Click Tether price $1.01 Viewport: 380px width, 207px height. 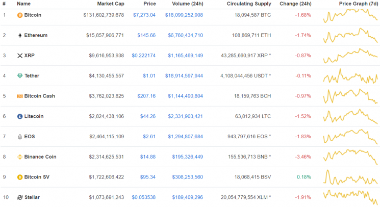point(149,76)
